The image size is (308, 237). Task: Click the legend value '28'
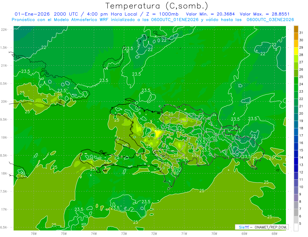(x=301, y=55)
